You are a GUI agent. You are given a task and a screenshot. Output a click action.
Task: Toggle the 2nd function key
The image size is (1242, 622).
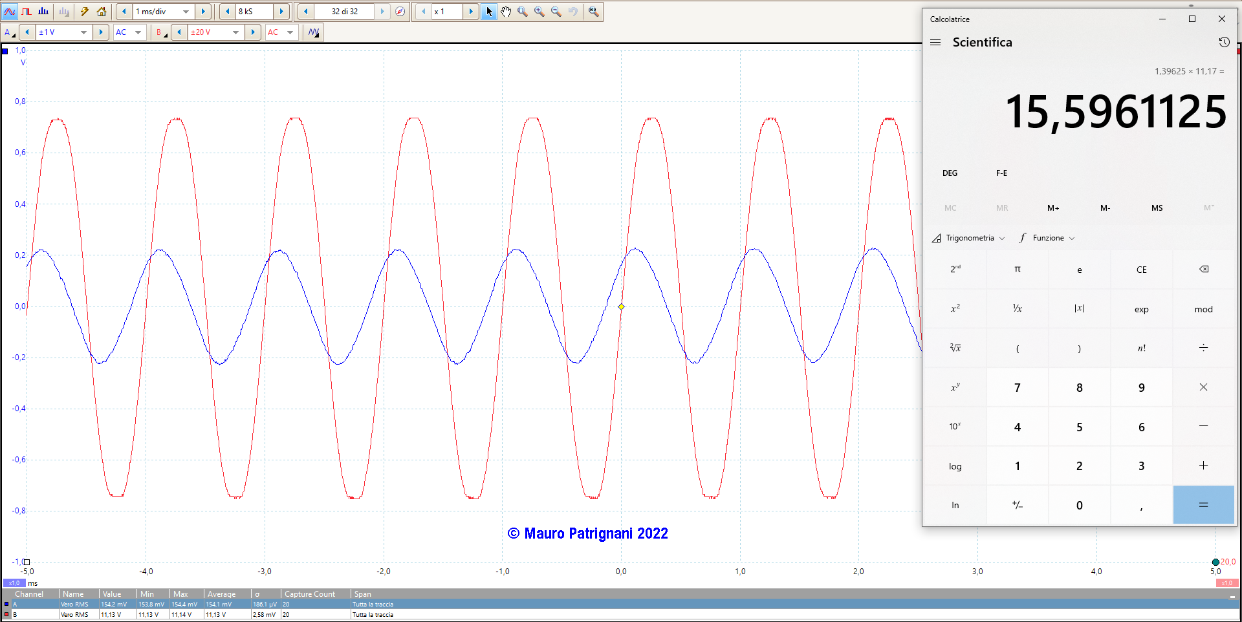click(x=955, y=270)
